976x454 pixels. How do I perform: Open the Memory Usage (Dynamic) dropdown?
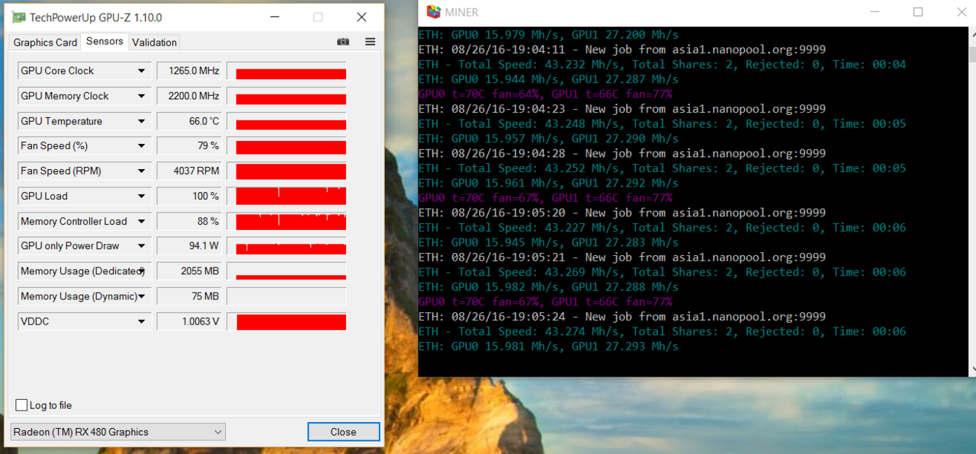point(141,296)
